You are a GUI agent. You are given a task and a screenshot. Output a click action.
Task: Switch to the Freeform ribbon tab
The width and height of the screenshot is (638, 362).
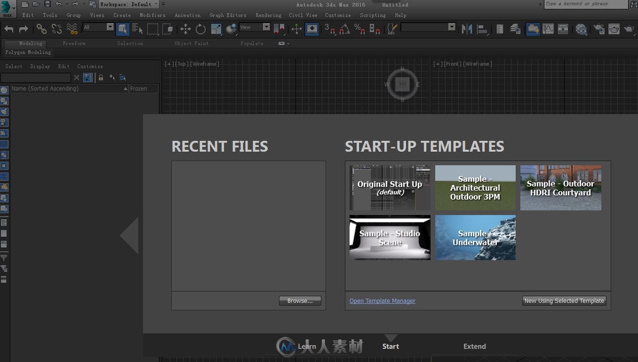[x=74, y=43]
